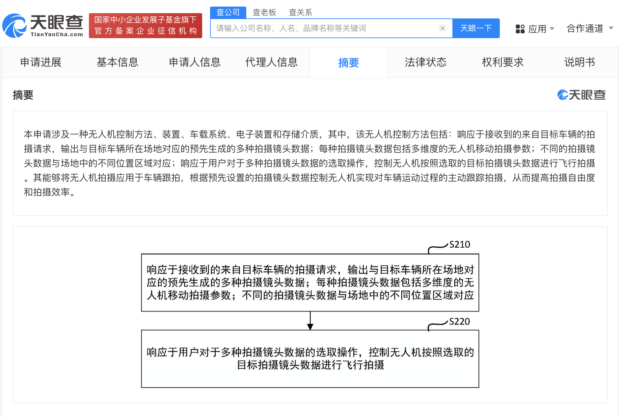Clear the search box with X icon
The width and height of the screenshot is (619, 417).
tap(443, 28)
